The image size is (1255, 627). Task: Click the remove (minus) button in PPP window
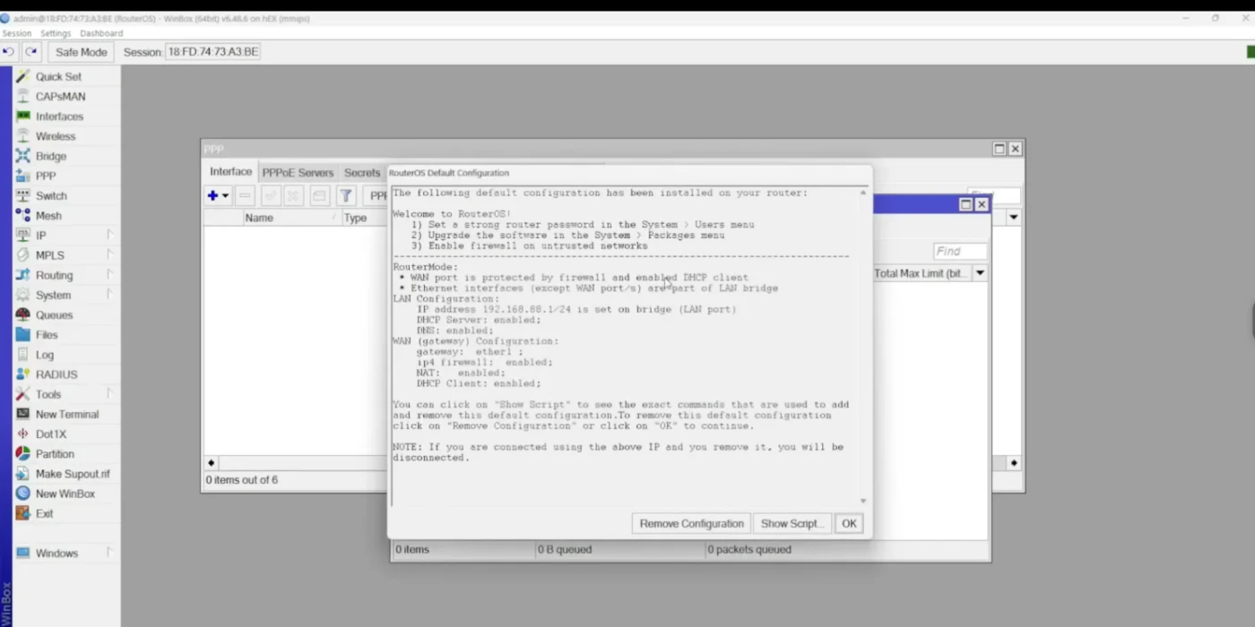pyautogui.click(x=245, y=195)
